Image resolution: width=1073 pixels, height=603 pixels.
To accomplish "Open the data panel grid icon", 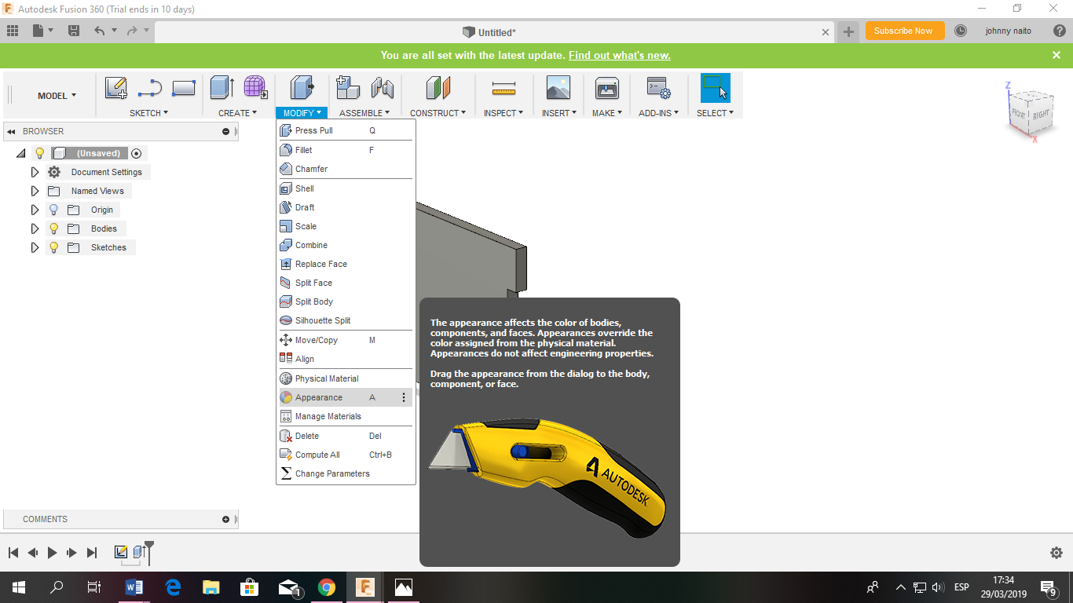I will pos(13,31).
